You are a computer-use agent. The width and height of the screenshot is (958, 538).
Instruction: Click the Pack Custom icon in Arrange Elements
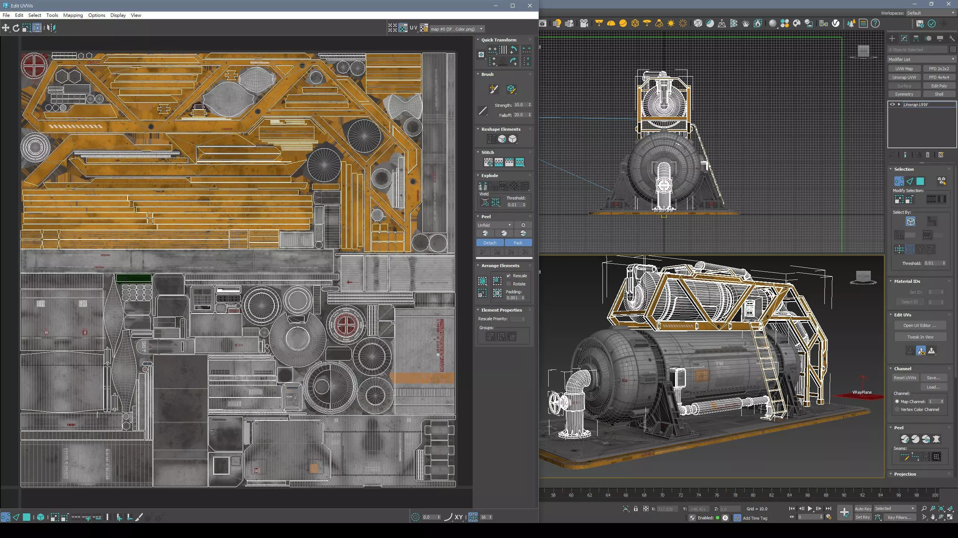482,281
